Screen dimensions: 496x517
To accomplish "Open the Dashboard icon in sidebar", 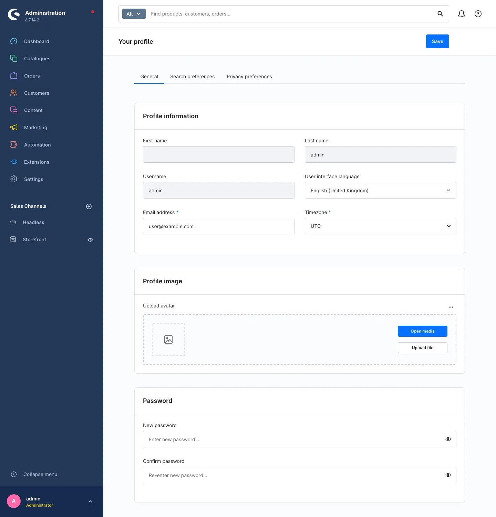I will pos(14,41).
